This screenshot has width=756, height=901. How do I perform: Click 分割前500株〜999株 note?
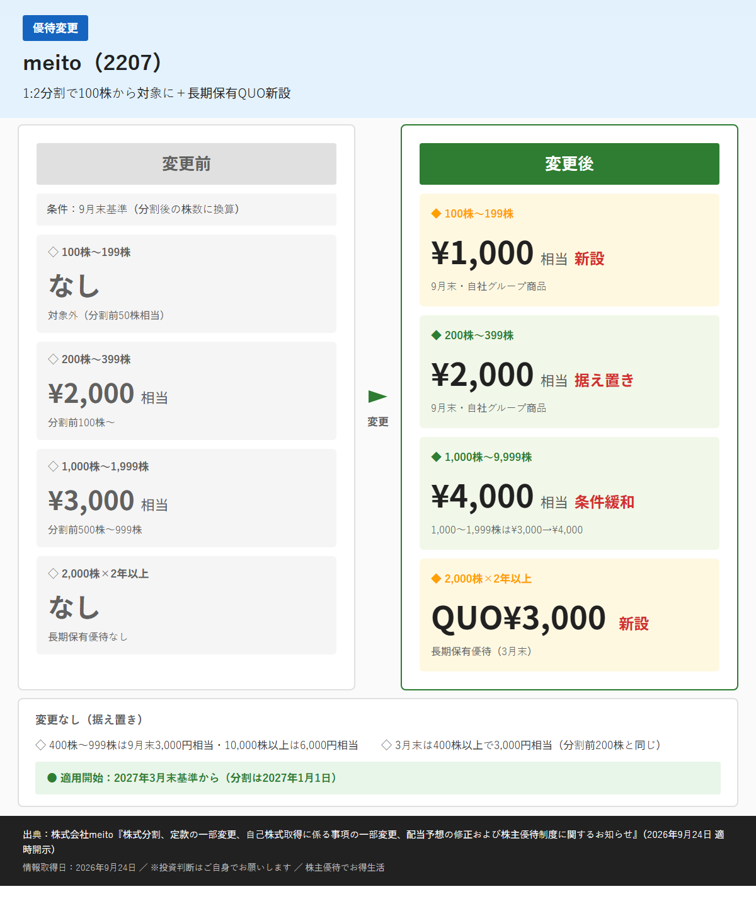[x=95, y=530]
